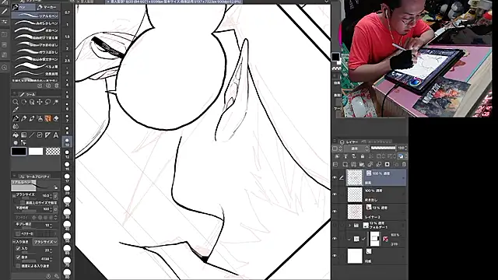Toggle the vector checkbox in Tool Property

click(x=18, y=233)
